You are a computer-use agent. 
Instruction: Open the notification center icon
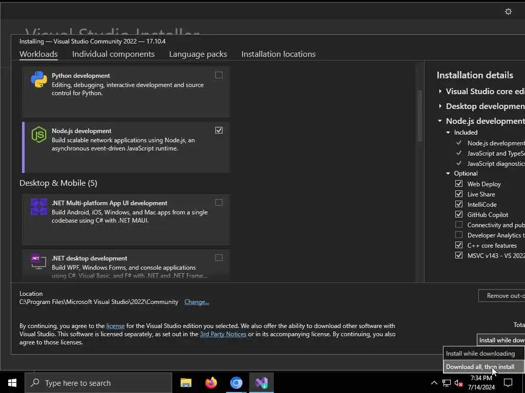(508, 383)
